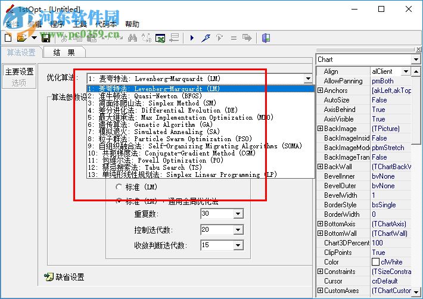Expand the BackWall property node
423x299 pixels.
point(320,167)
